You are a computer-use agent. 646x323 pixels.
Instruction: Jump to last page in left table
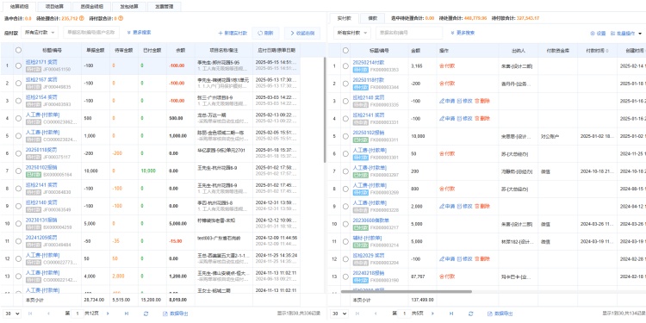coord(127,314)
